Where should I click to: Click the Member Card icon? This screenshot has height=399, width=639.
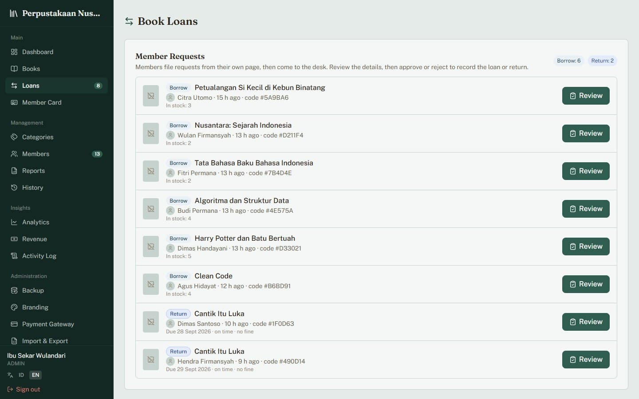pyautogui.click(x=14, y=102)
